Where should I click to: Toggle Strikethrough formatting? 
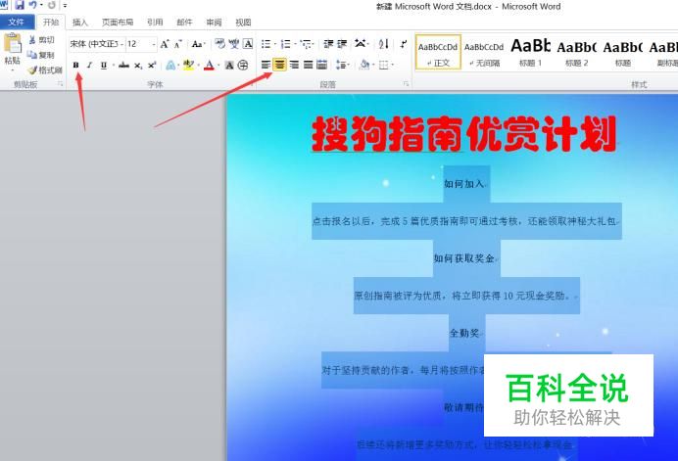123,66
